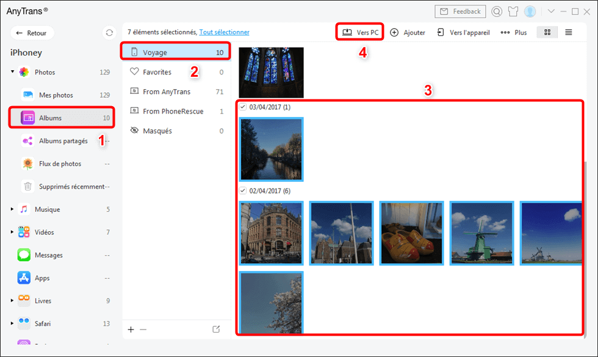
Task: Click the Mes photos picture icon
Action: [x=28, y=95]
